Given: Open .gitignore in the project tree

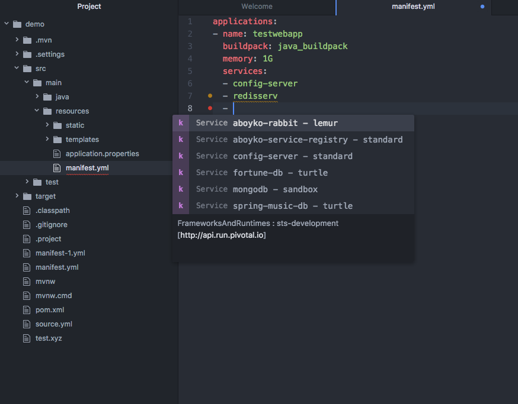Looking at the screenshot, I should (x=51, y=225).
